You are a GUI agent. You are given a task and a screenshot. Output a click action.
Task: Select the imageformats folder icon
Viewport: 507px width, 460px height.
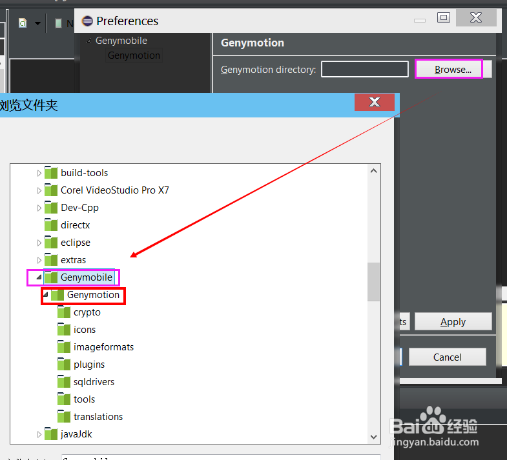click(x=64, y=346)
